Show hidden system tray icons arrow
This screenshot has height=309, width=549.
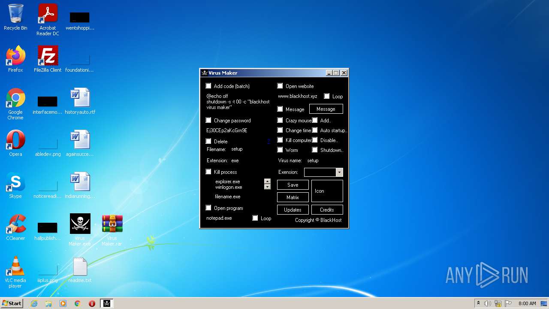[478, 303]
